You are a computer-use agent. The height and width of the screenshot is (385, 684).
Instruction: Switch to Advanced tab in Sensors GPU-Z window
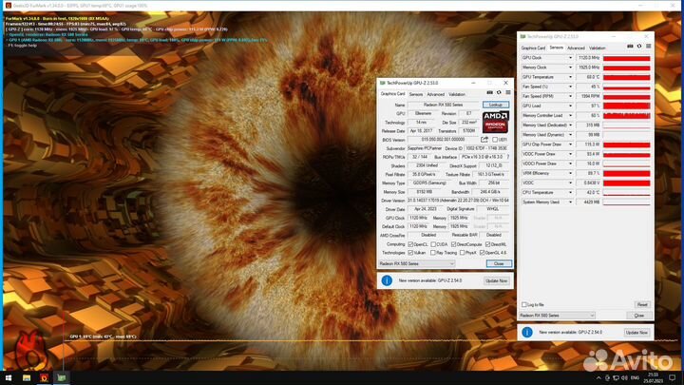576,48
